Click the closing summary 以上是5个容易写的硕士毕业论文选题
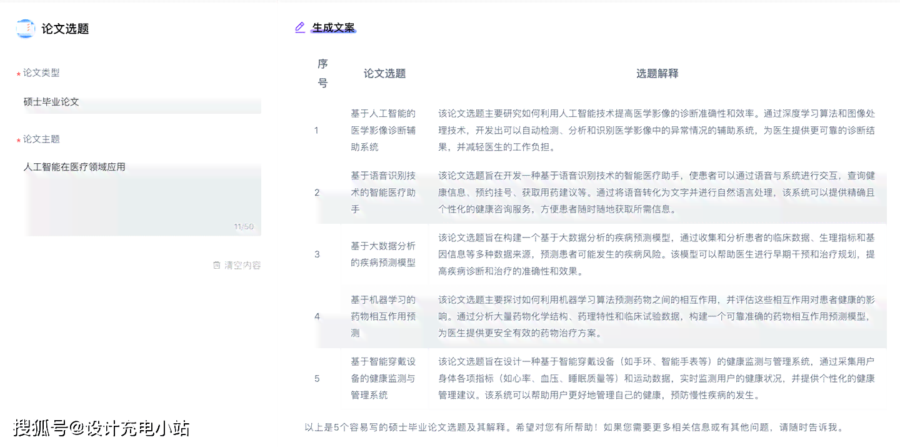Viewport: 900px width, 447px height. (x=574, y=428)
